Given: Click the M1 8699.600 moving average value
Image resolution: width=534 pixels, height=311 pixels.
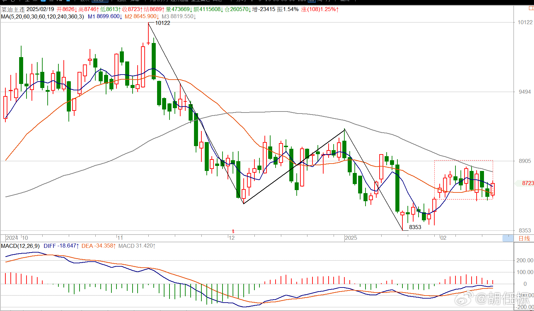Looking at the screenshot, I should pyautogui.click(x=105, y=16).
